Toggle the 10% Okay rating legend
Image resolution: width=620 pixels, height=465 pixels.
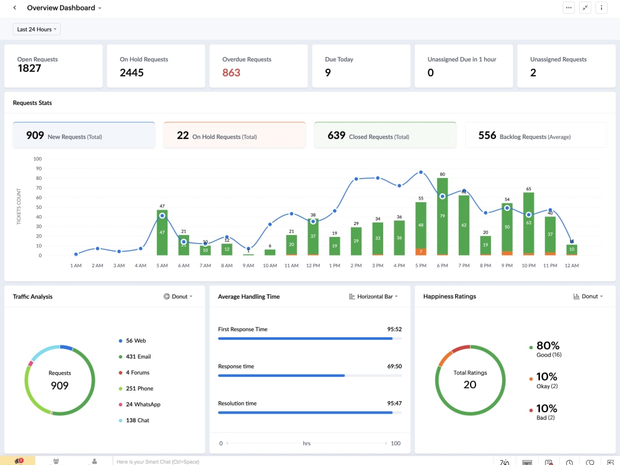(x=544, y=380)
